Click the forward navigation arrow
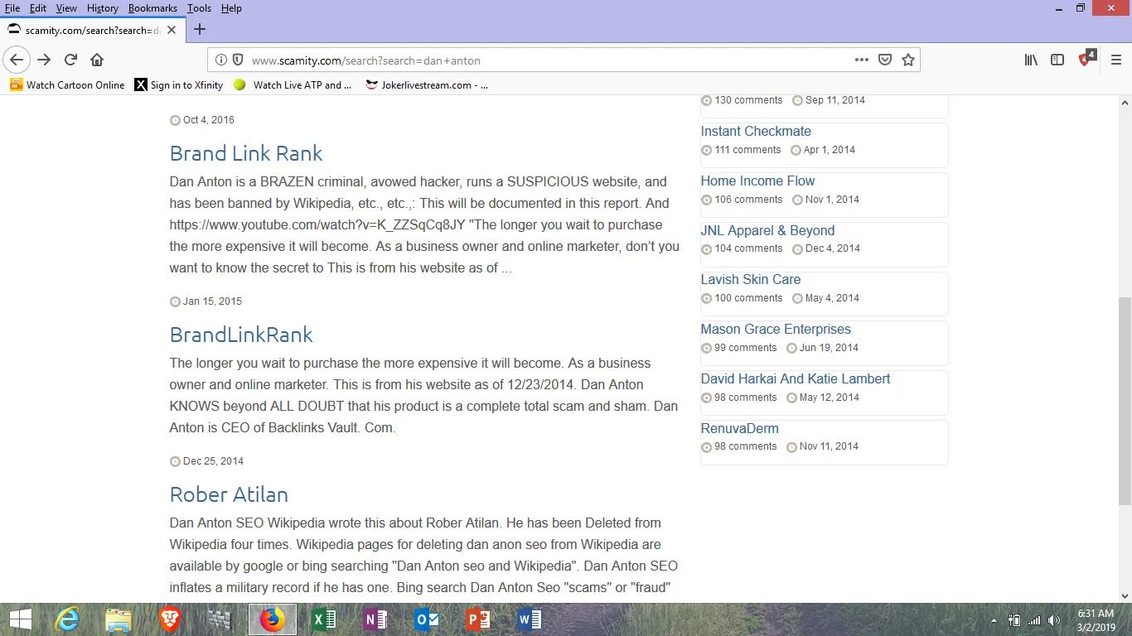 tap(44, 60)
